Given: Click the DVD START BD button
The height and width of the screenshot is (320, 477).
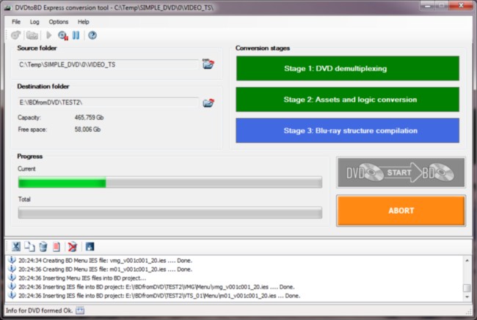Looking at the screenshot, I should (401, 172).
